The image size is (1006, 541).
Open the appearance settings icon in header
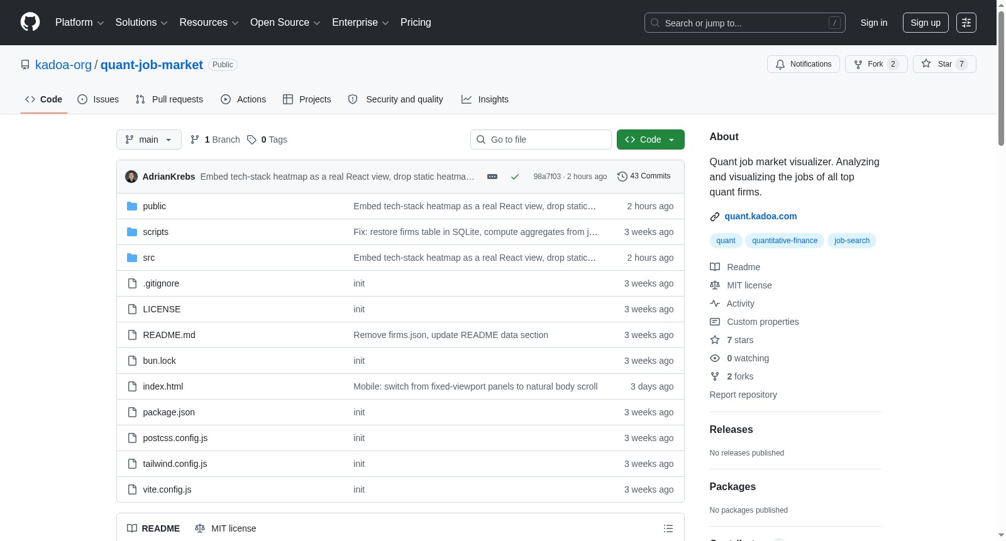pos(966,23)
